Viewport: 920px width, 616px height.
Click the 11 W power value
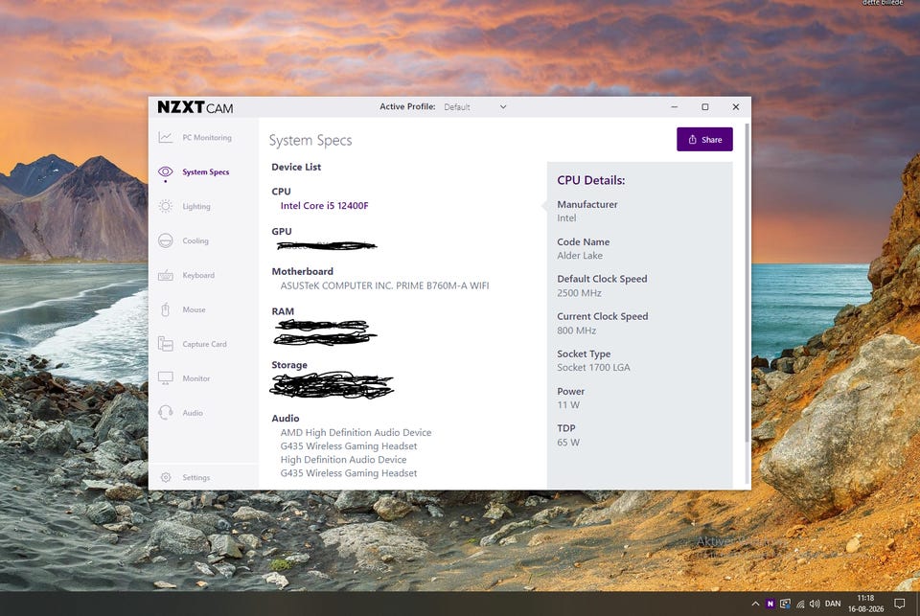[568, 405]
